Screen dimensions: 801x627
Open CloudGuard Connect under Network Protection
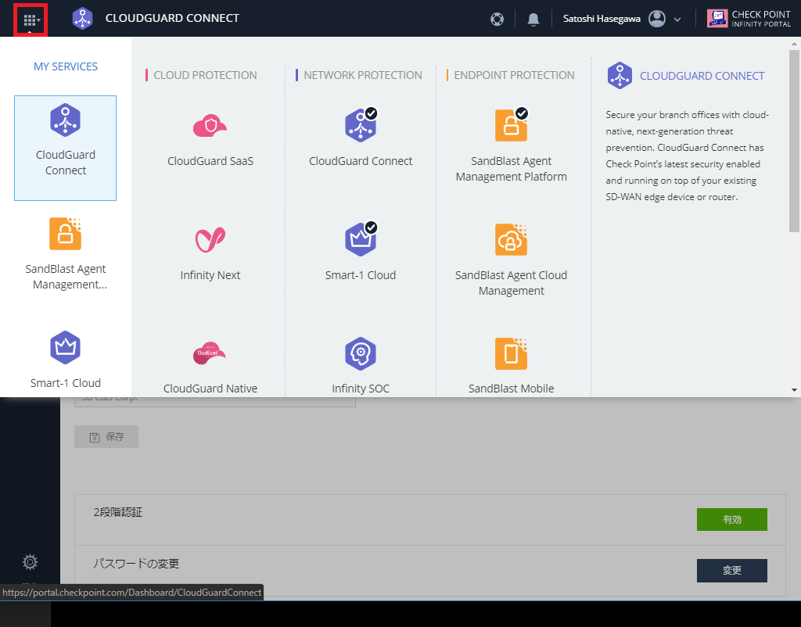pos(361,125)
